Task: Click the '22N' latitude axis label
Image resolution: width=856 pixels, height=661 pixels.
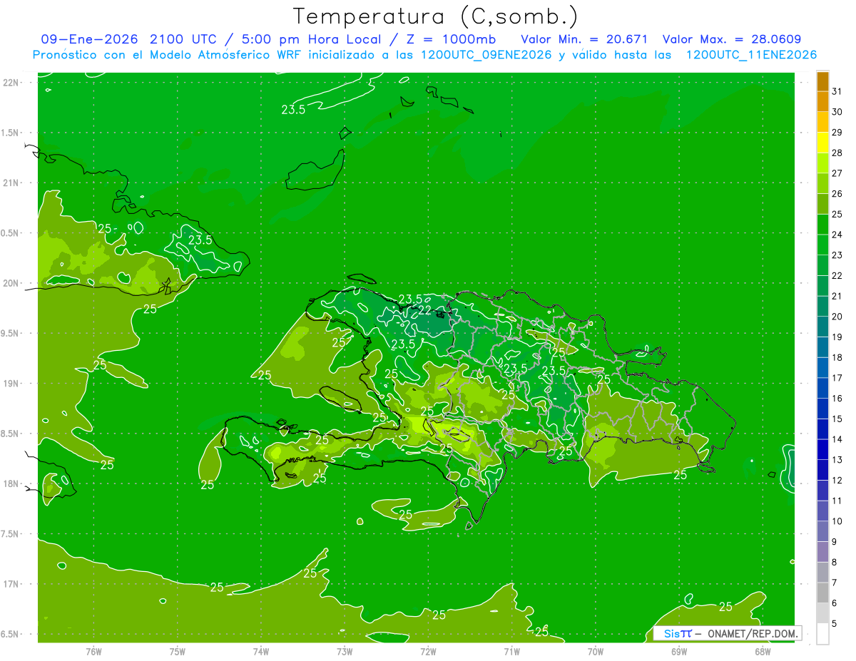Action: 11,83
